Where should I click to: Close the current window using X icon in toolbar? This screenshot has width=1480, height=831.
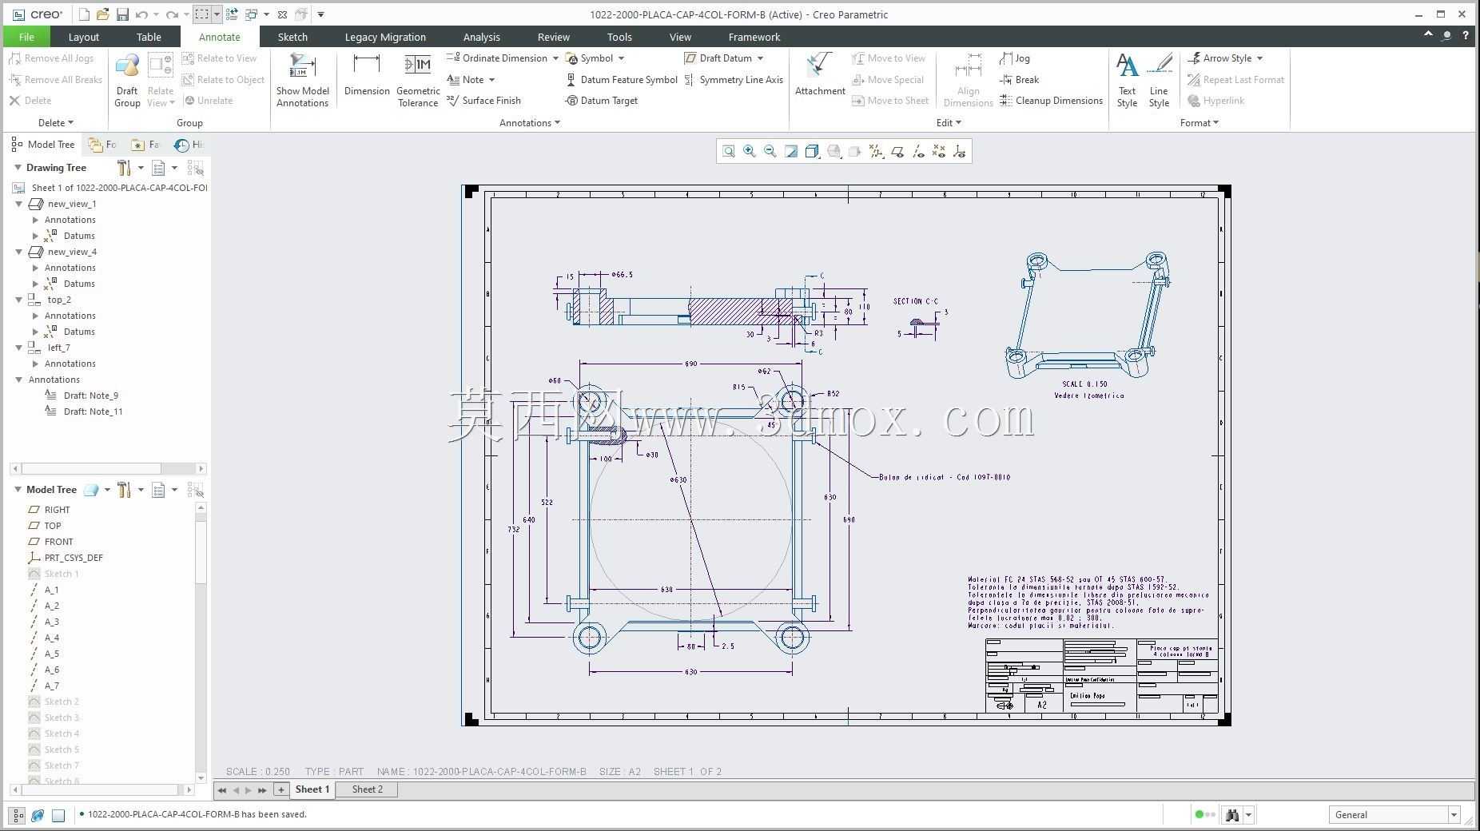pos(282,14)
